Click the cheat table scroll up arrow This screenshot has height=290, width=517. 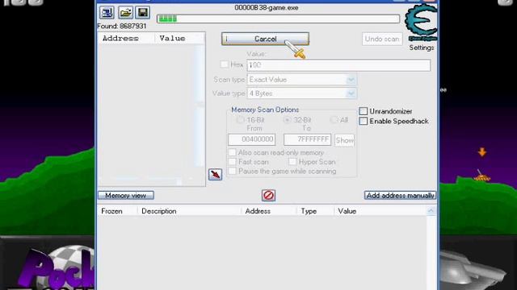coord(431,211)
